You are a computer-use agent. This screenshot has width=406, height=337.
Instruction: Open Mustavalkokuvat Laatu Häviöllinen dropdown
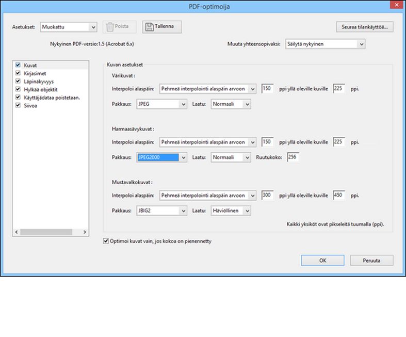pyautogui.click(x=231, y=211)
